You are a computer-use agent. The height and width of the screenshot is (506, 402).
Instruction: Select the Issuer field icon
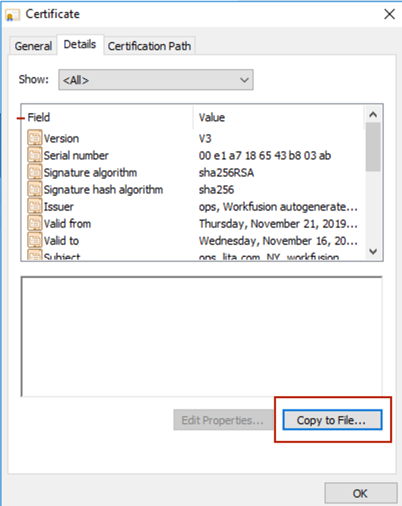35,206
